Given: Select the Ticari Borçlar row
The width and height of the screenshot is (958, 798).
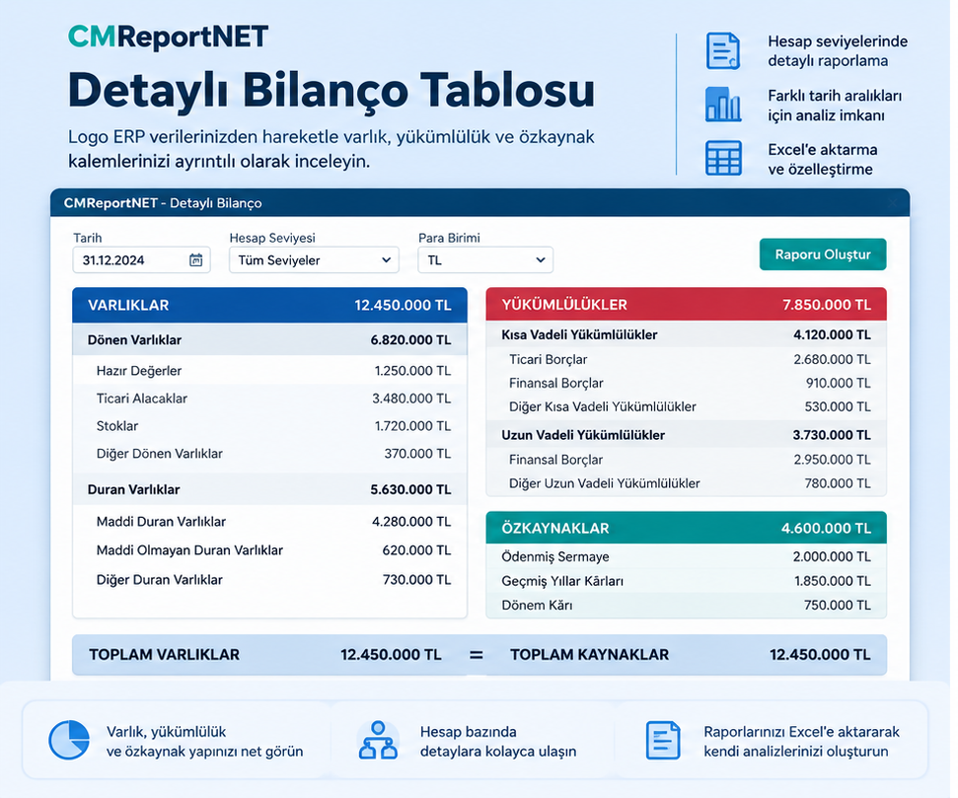Looking at the screenshot, I should coord(686,359).
